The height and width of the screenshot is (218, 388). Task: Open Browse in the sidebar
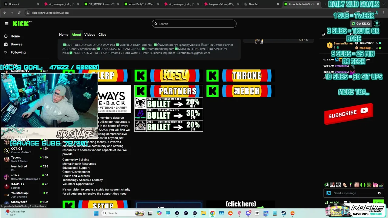pos(16,44)
